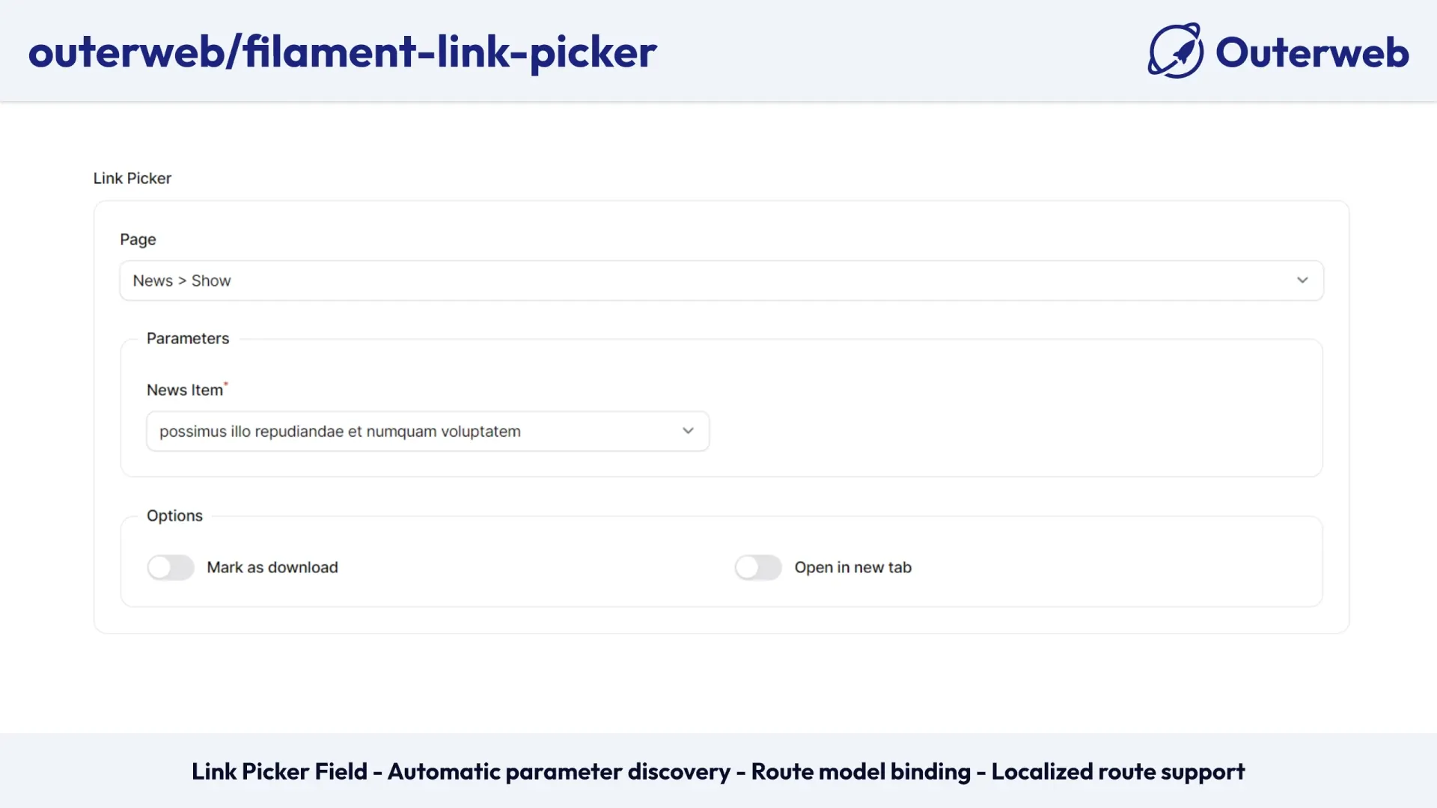Click the chevron icon on the News Item field
1437x808 pixels.
(x=688, y=431)
